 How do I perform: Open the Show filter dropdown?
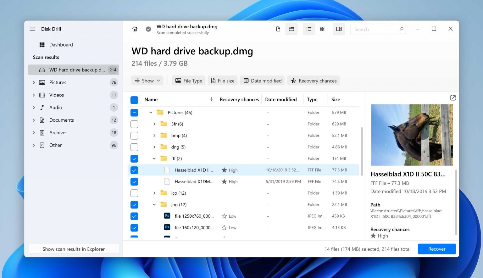click(x=147, y=81)
